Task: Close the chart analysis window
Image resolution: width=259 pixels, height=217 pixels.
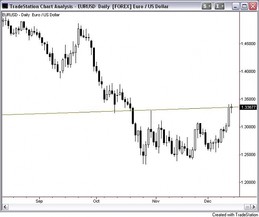Action: [x=253, y=6]
